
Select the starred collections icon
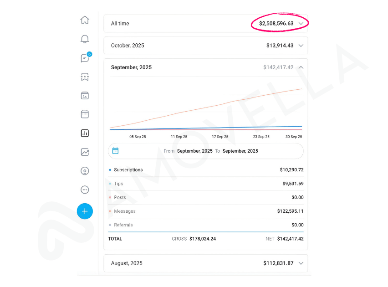click(85, 77)
